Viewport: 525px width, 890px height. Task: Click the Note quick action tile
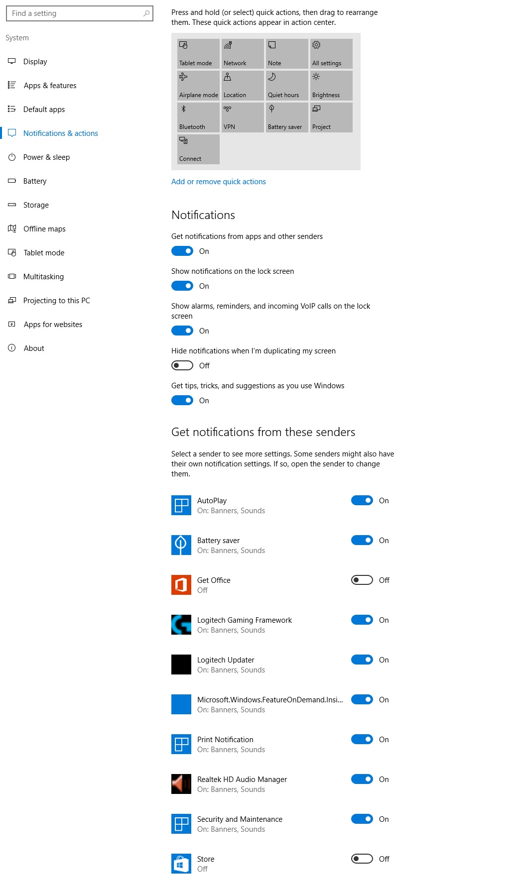[x=287, y=53]
